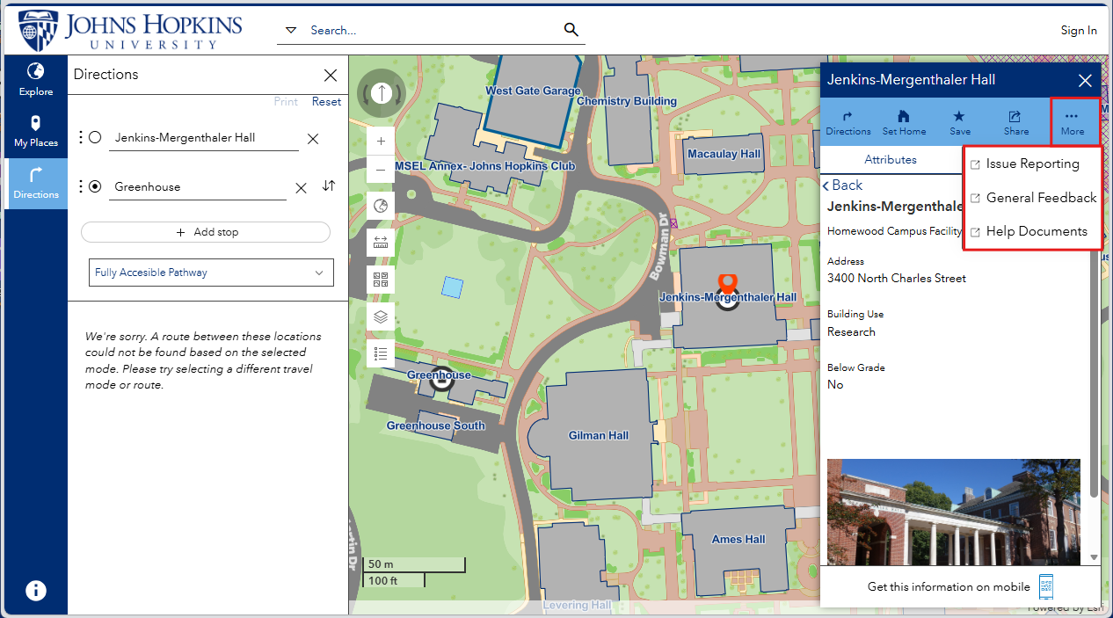1113x618 pixels.
Task: Close the Directions panel
Action: 331,75
